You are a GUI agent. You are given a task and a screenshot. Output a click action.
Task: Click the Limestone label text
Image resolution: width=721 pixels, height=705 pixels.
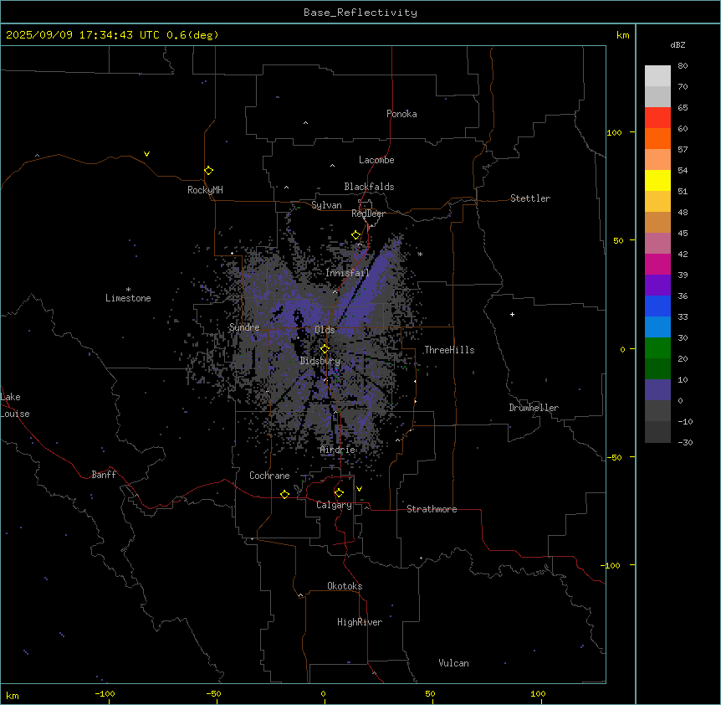coord(128,298)
